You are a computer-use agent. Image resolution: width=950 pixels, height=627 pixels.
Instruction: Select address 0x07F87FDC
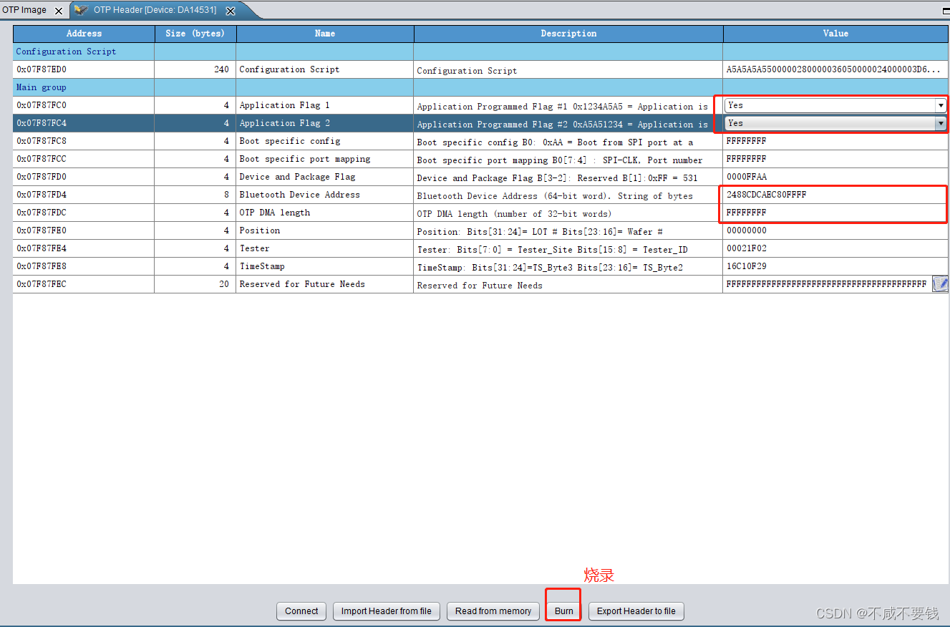coord(84,213)
